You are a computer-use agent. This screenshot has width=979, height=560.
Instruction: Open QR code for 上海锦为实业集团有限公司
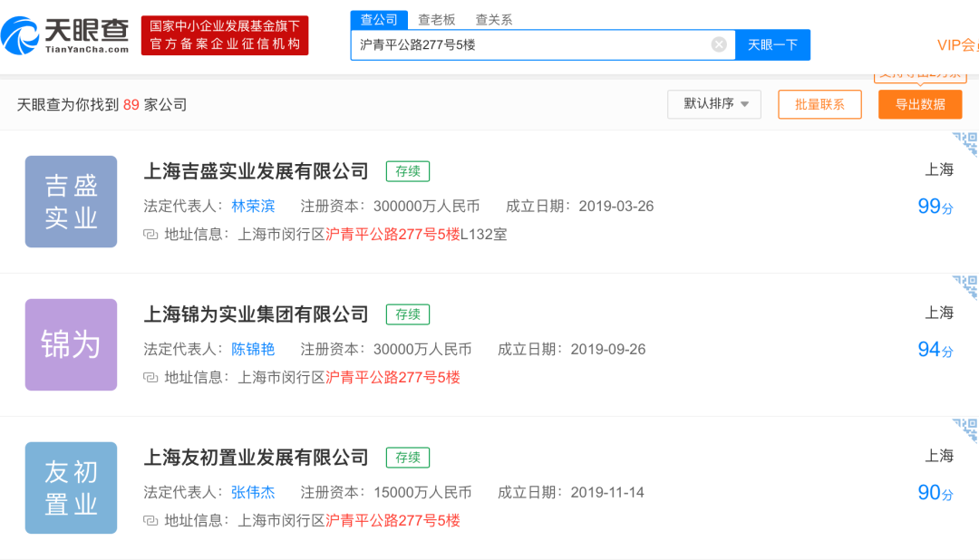coord(965,286)
